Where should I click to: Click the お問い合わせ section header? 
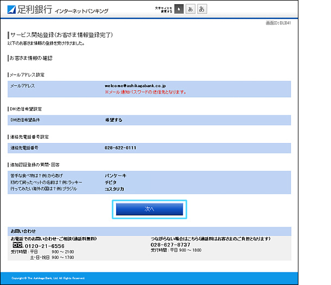pyautogui.click(x=22, y=231)
